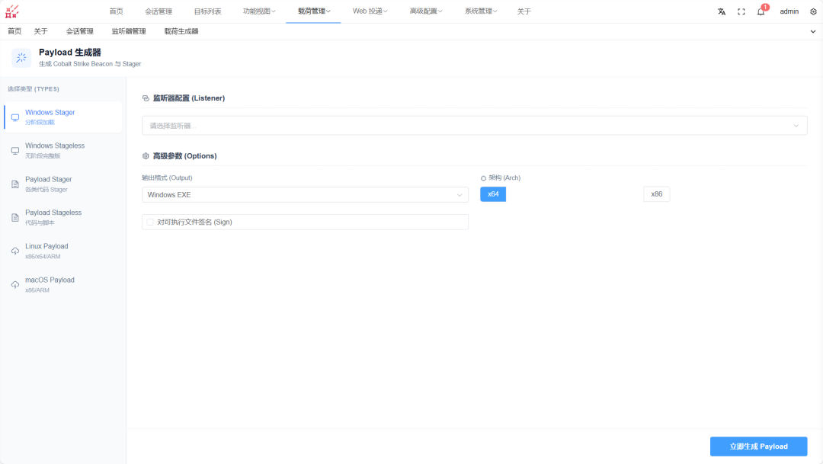The image size is (823, 464).
Task: Open the notification bell
Action: coord(761,11)
